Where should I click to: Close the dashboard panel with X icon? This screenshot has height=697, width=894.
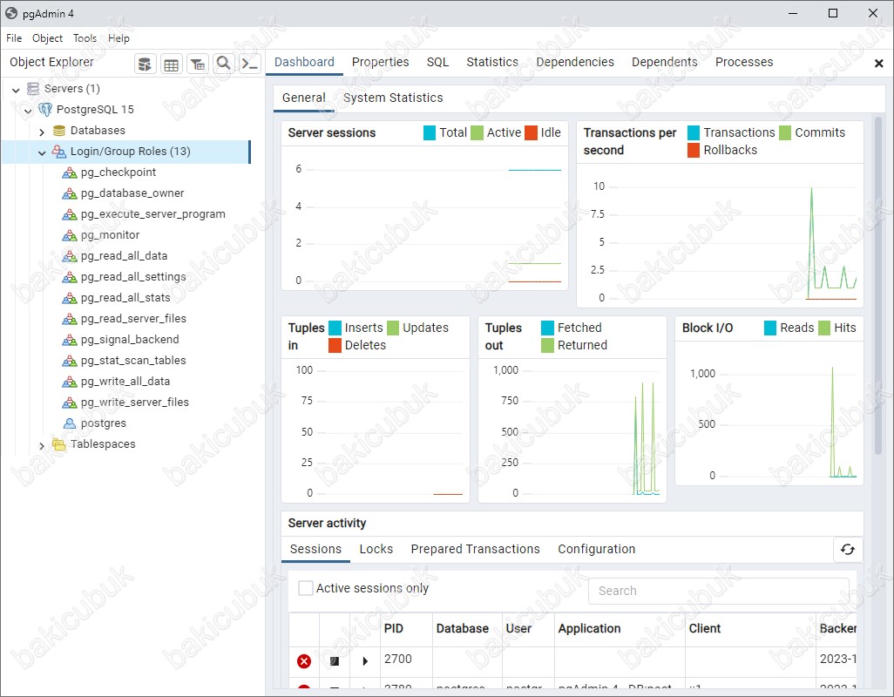pos(878,64)
